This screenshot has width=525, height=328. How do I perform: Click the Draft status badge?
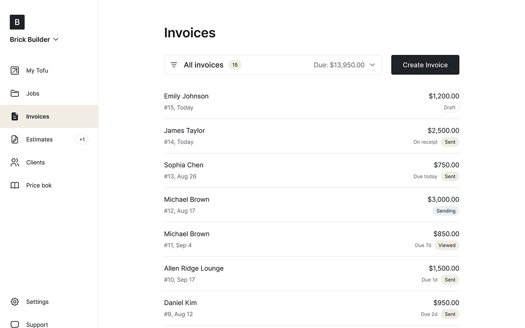click(x=450, y=108)
